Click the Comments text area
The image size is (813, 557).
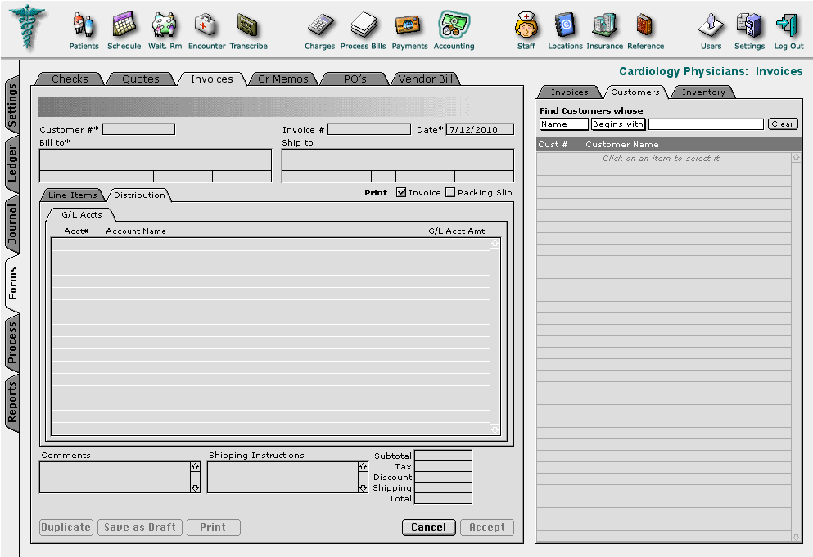[x=115, y=477]
